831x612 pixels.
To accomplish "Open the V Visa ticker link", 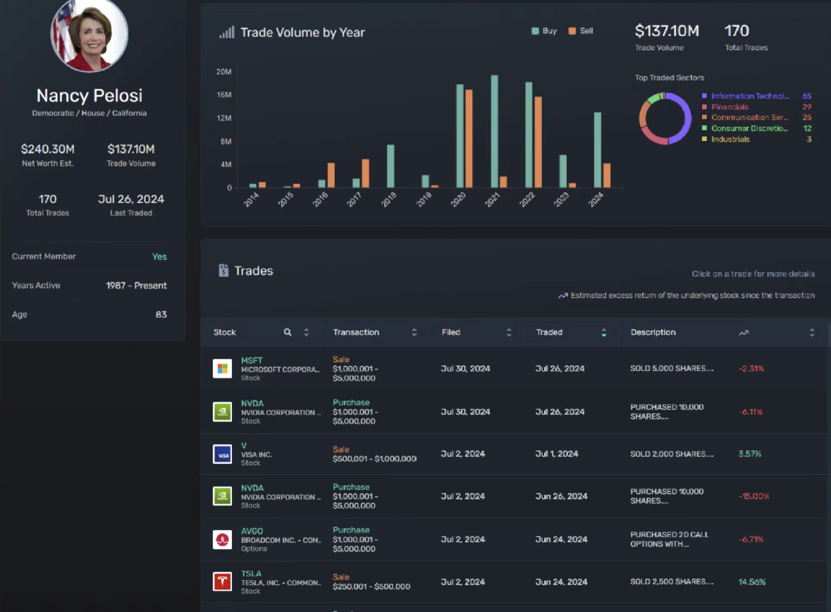I will (x=244, y=446).
